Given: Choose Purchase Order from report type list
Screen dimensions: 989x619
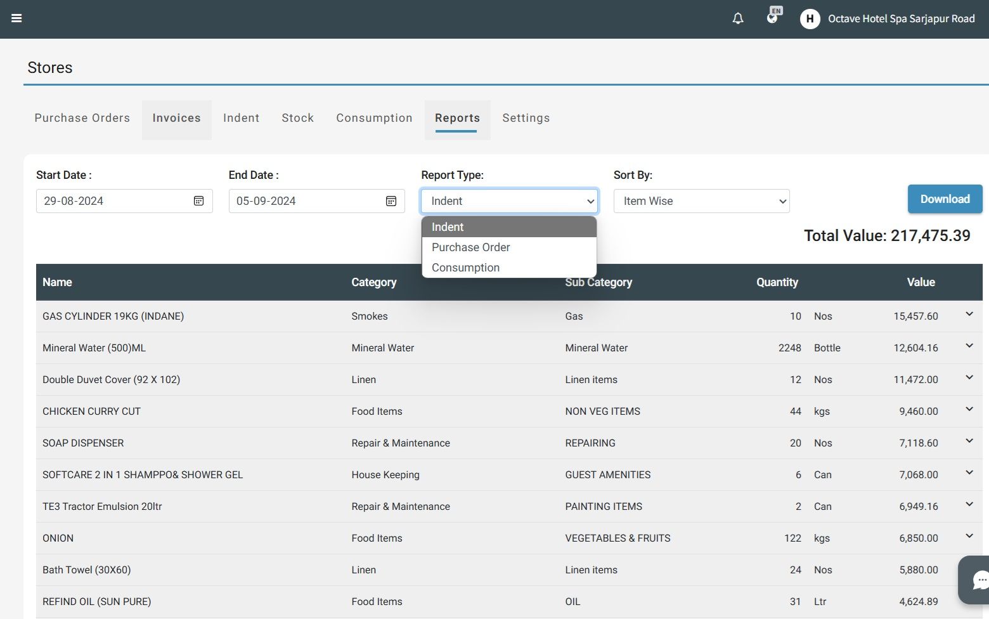Looking at the screenshot, I should [470, 247].
